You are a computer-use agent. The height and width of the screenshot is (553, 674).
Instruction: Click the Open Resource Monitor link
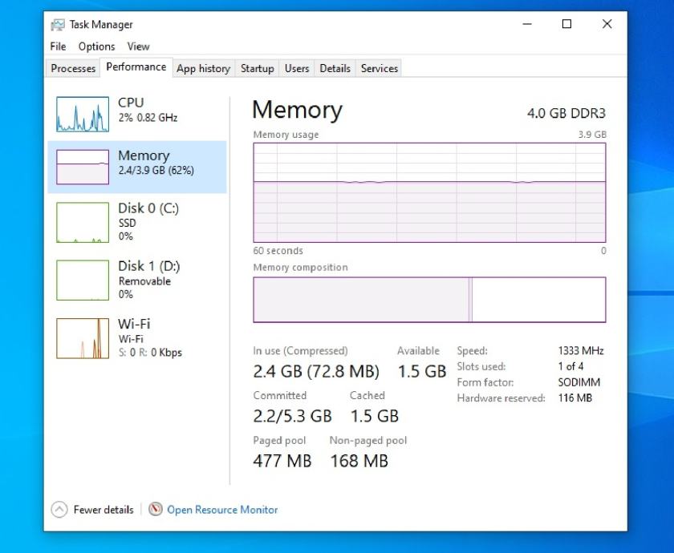pos(222,510)
